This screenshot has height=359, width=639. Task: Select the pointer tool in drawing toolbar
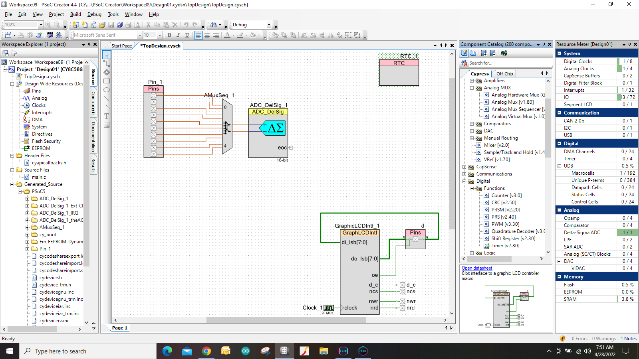pyautogui.click(x=107, y=55)
